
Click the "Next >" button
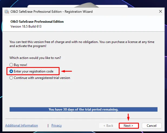coord(129,126)
